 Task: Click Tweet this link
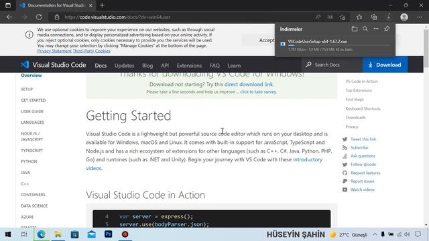click(x=363, y=139)
